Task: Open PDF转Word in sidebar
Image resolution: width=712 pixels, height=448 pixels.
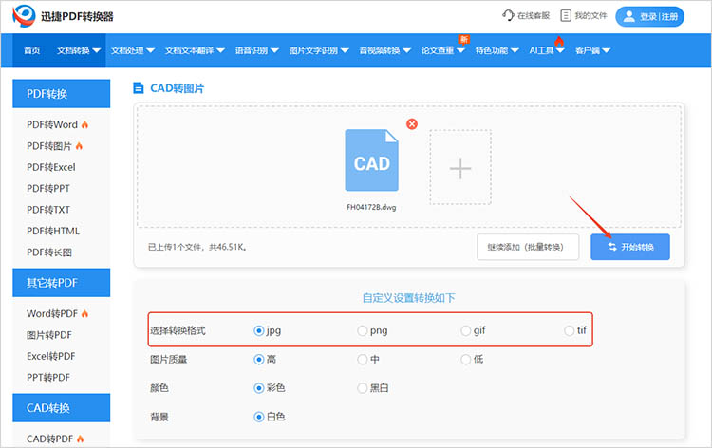Action: pyautogui.click(x=52, y=124)
